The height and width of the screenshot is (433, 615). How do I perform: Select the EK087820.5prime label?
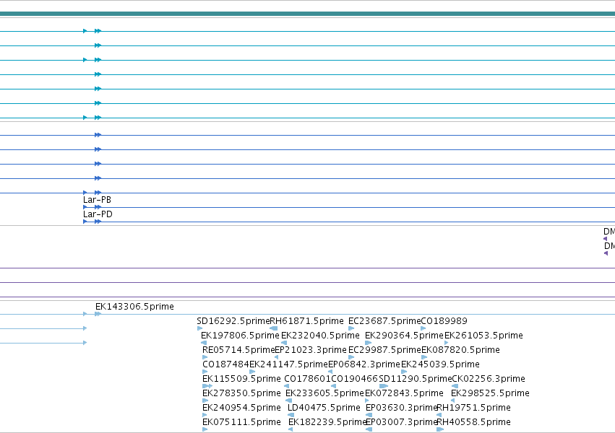coord(460,350)
